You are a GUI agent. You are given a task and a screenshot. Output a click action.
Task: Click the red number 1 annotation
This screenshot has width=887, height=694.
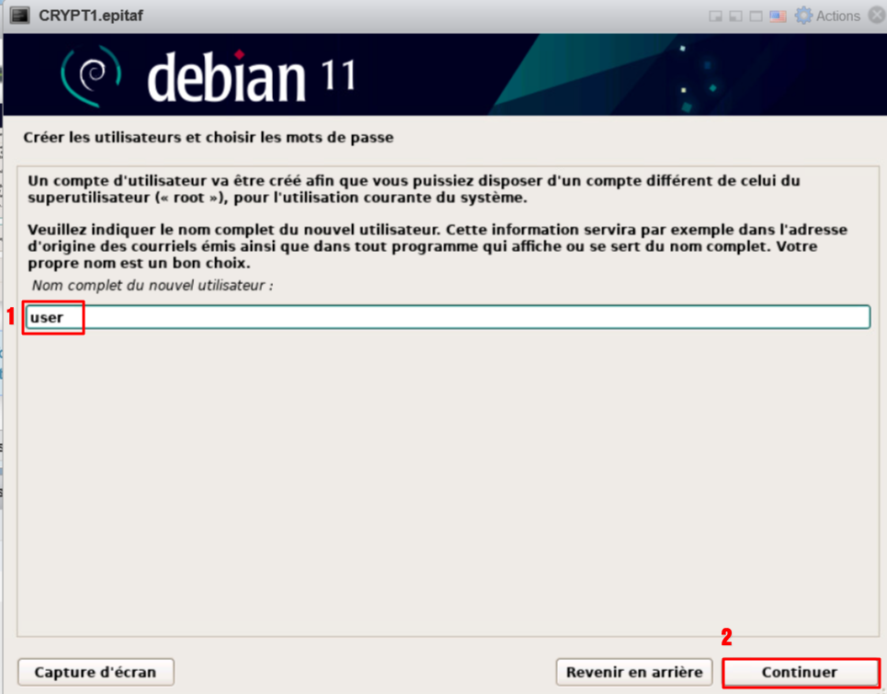[11, 317]
